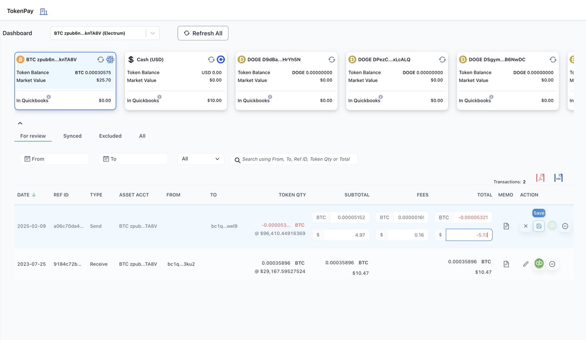Click the info icon by BTC In Quickbooks
Image resolution: width=586 pixels, height=340 pixels.
tap(49, 97)
